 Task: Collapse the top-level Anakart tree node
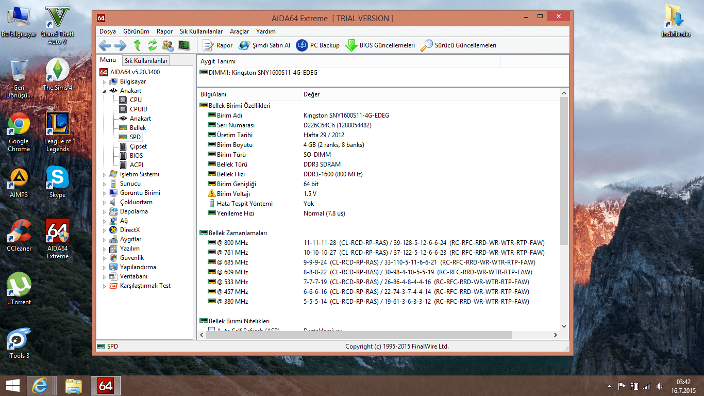pyautogui.click(x=104, y=91)
